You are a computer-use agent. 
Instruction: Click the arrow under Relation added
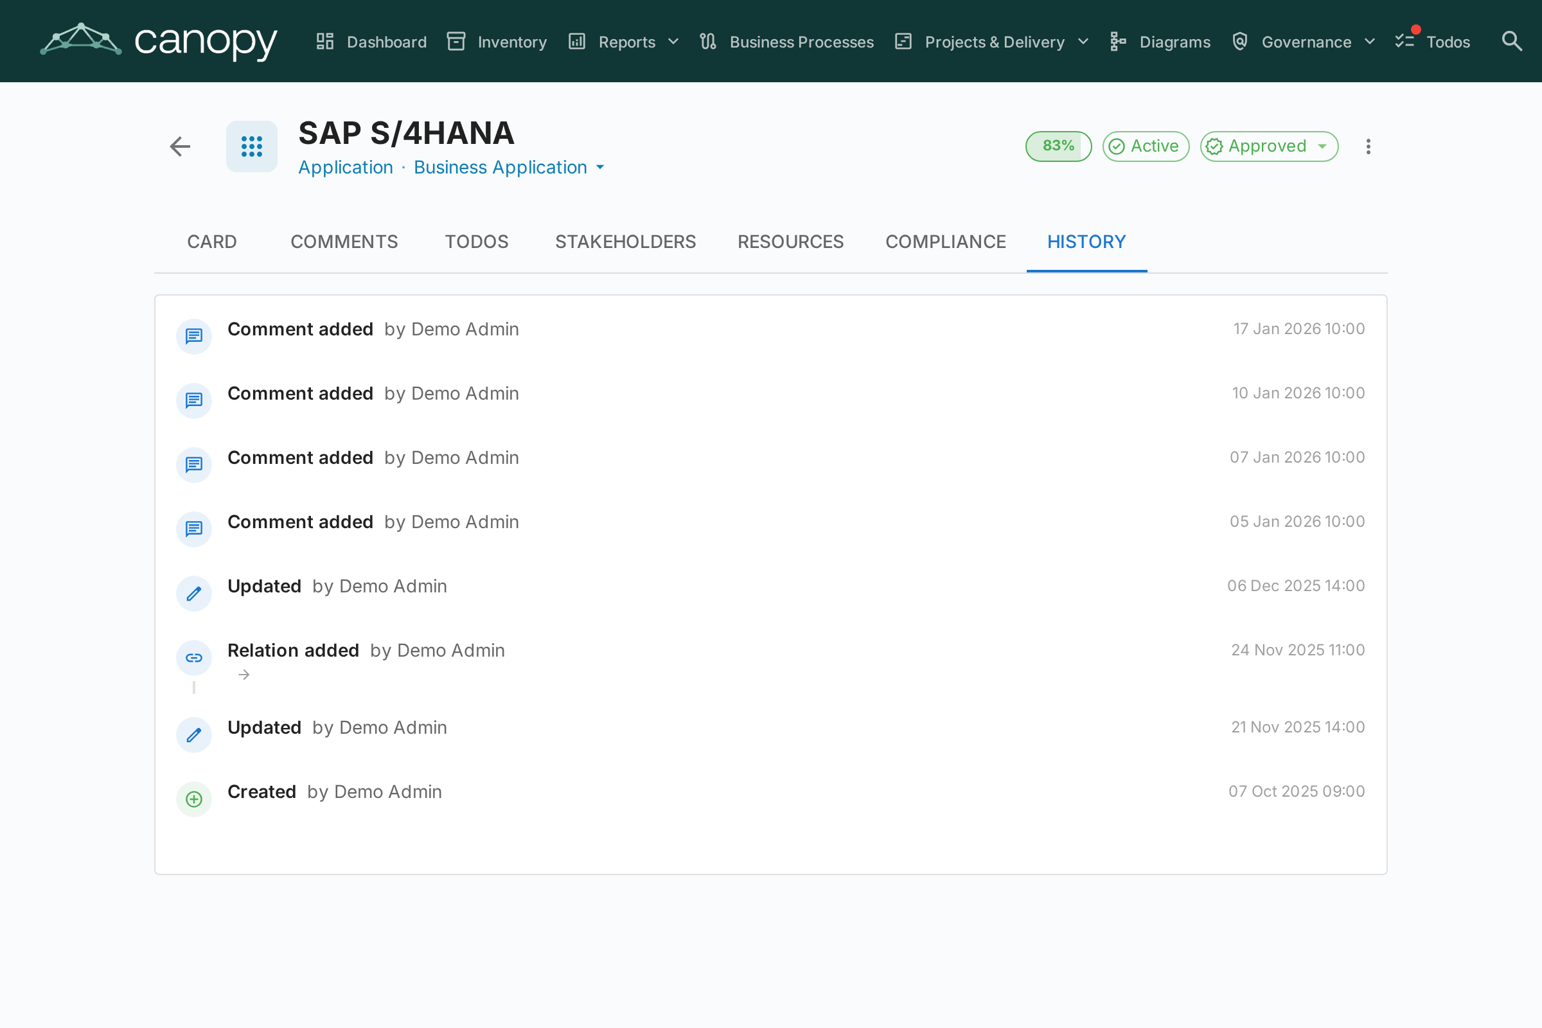[244, 675]
